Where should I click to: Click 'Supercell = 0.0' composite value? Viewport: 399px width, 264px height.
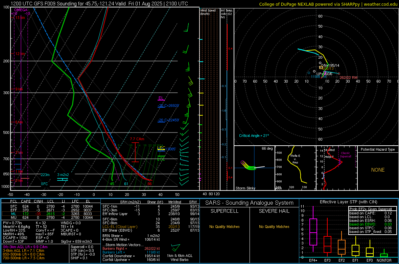click(82, 247)
